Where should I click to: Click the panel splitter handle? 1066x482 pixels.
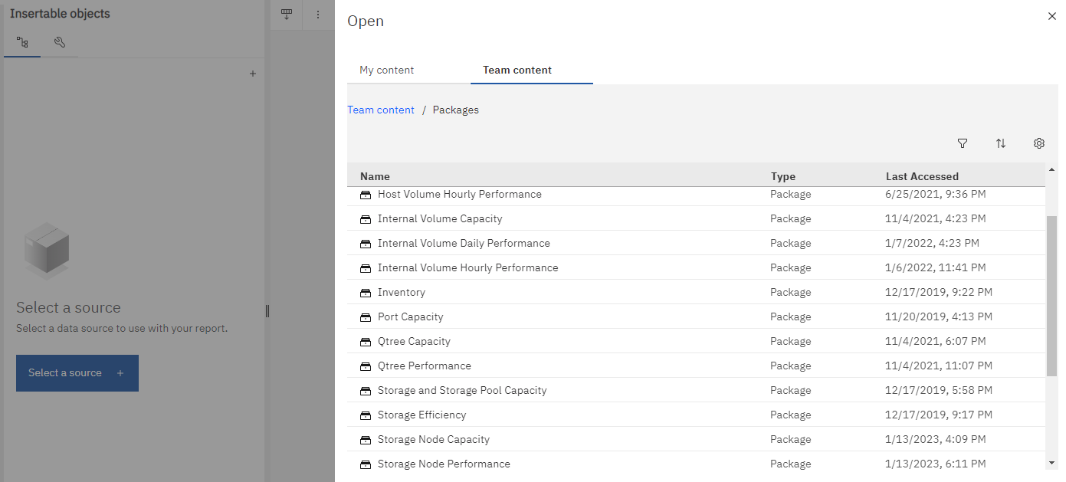tap(267, 310)
